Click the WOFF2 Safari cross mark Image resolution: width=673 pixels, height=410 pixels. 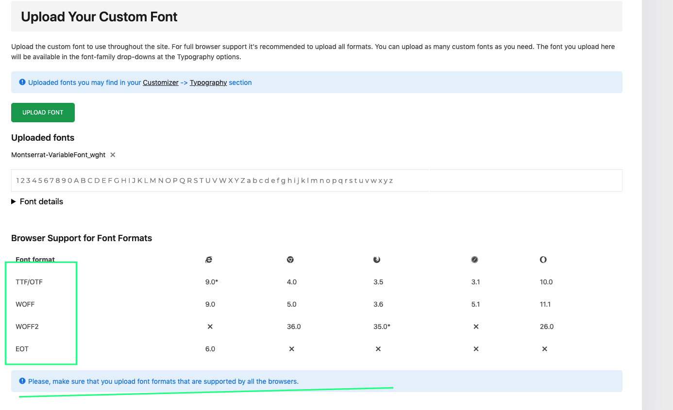[x=476, y=327]
